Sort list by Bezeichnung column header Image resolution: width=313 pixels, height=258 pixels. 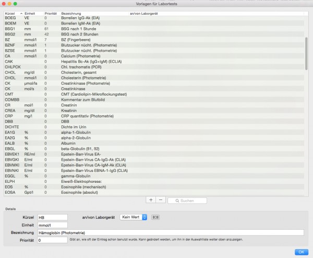point(94,14)
